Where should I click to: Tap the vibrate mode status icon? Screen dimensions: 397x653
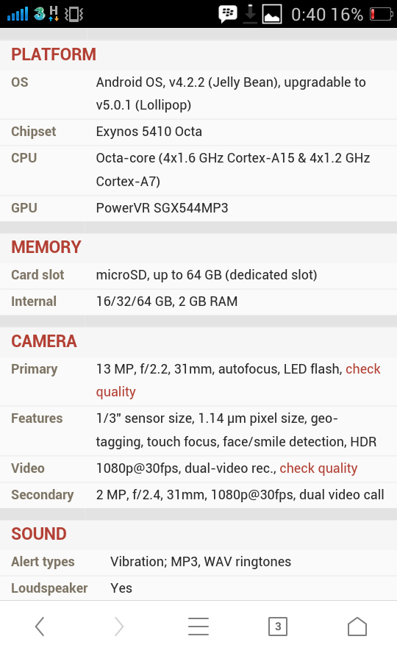pyautogui.click(x=74, y=14)
